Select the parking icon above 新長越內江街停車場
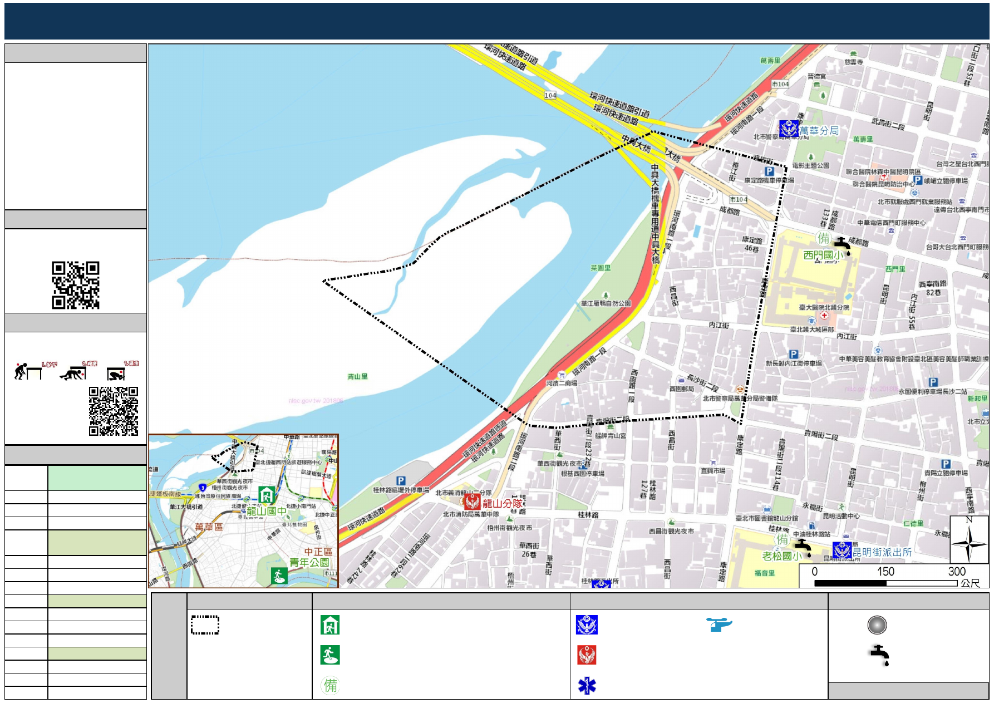 (x=794, y=354)
